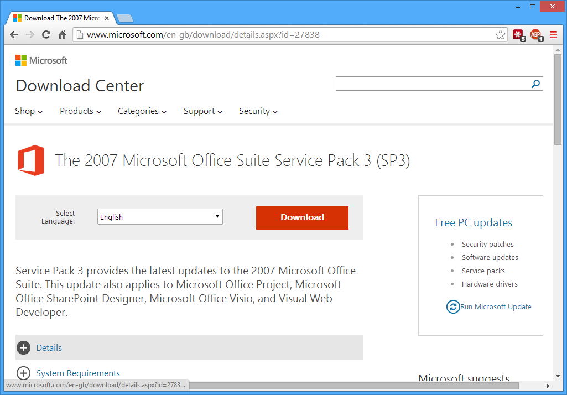Close the Download The 2007 Micro tab

tap(107, 18)
